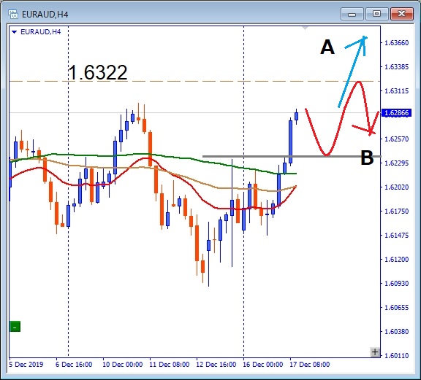Click the 1.61750 price scale value
421x380 pixels.
point(397,212)
